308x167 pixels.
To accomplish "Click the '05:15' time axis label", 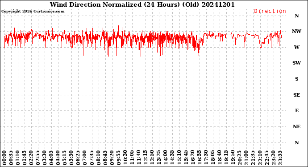I will point(65,158).
